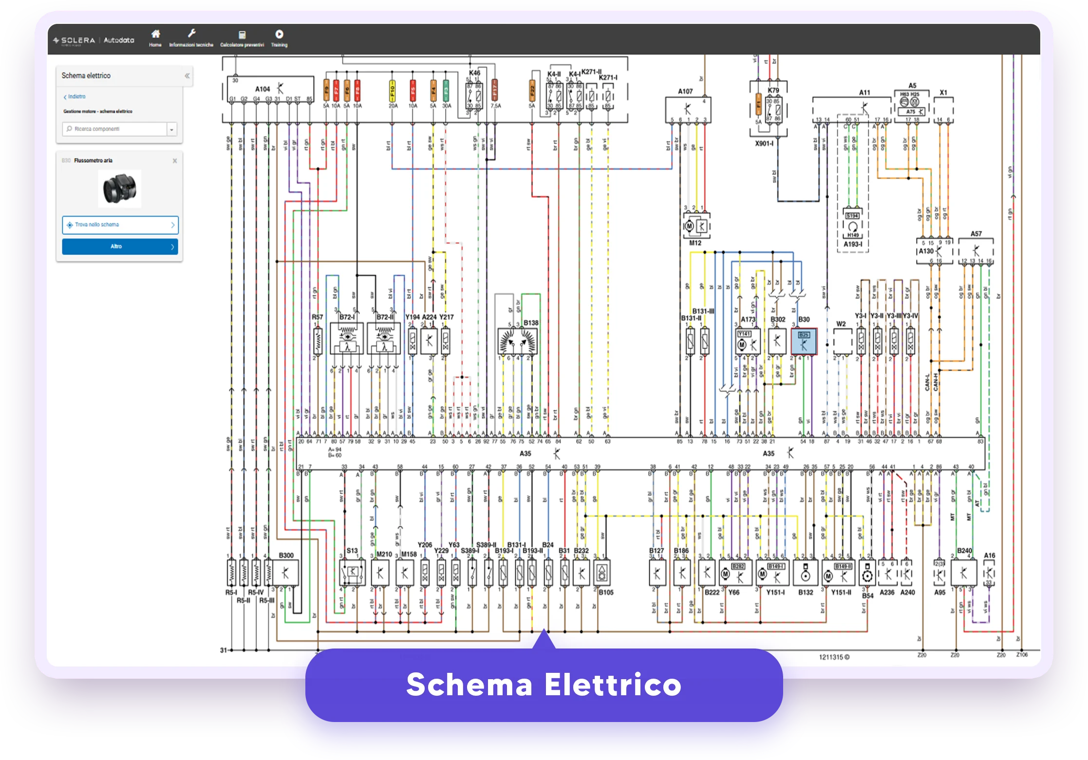Select the A5 instrument cluster symbol
Screen dimensions: 1088x760
(x=912, y=106)
